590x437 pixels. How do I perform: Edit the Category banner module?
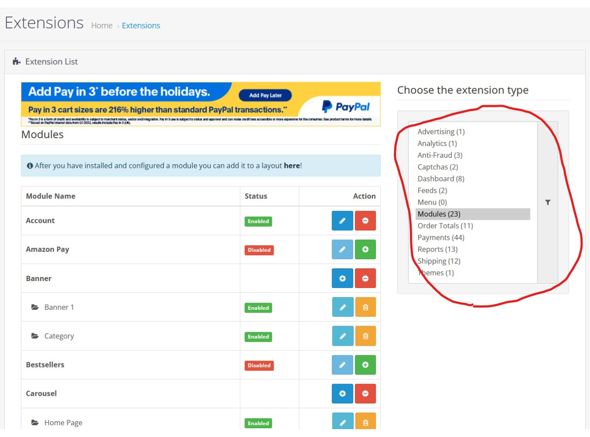tap(342, 336)
